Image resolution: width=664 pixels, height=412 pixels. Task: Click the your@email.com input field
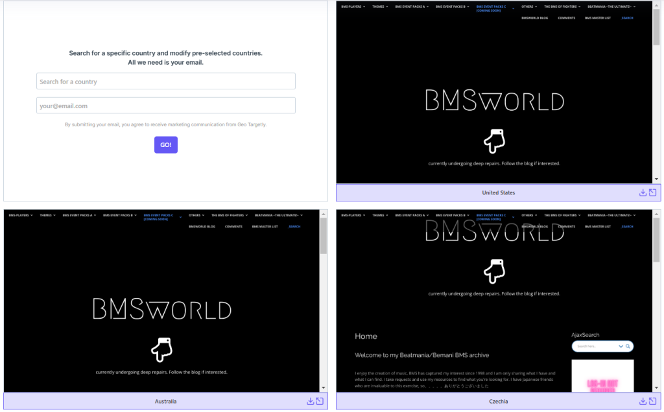coord(165,106)
